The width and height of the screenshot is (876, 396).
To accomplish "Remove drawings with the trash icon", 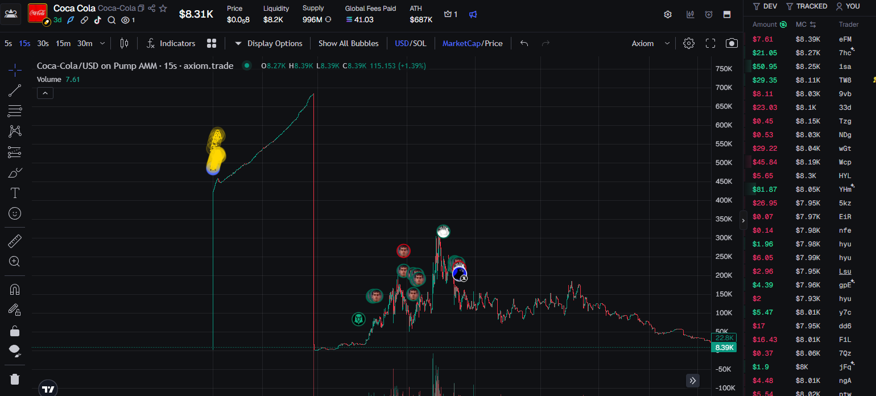I will [15, 379].
